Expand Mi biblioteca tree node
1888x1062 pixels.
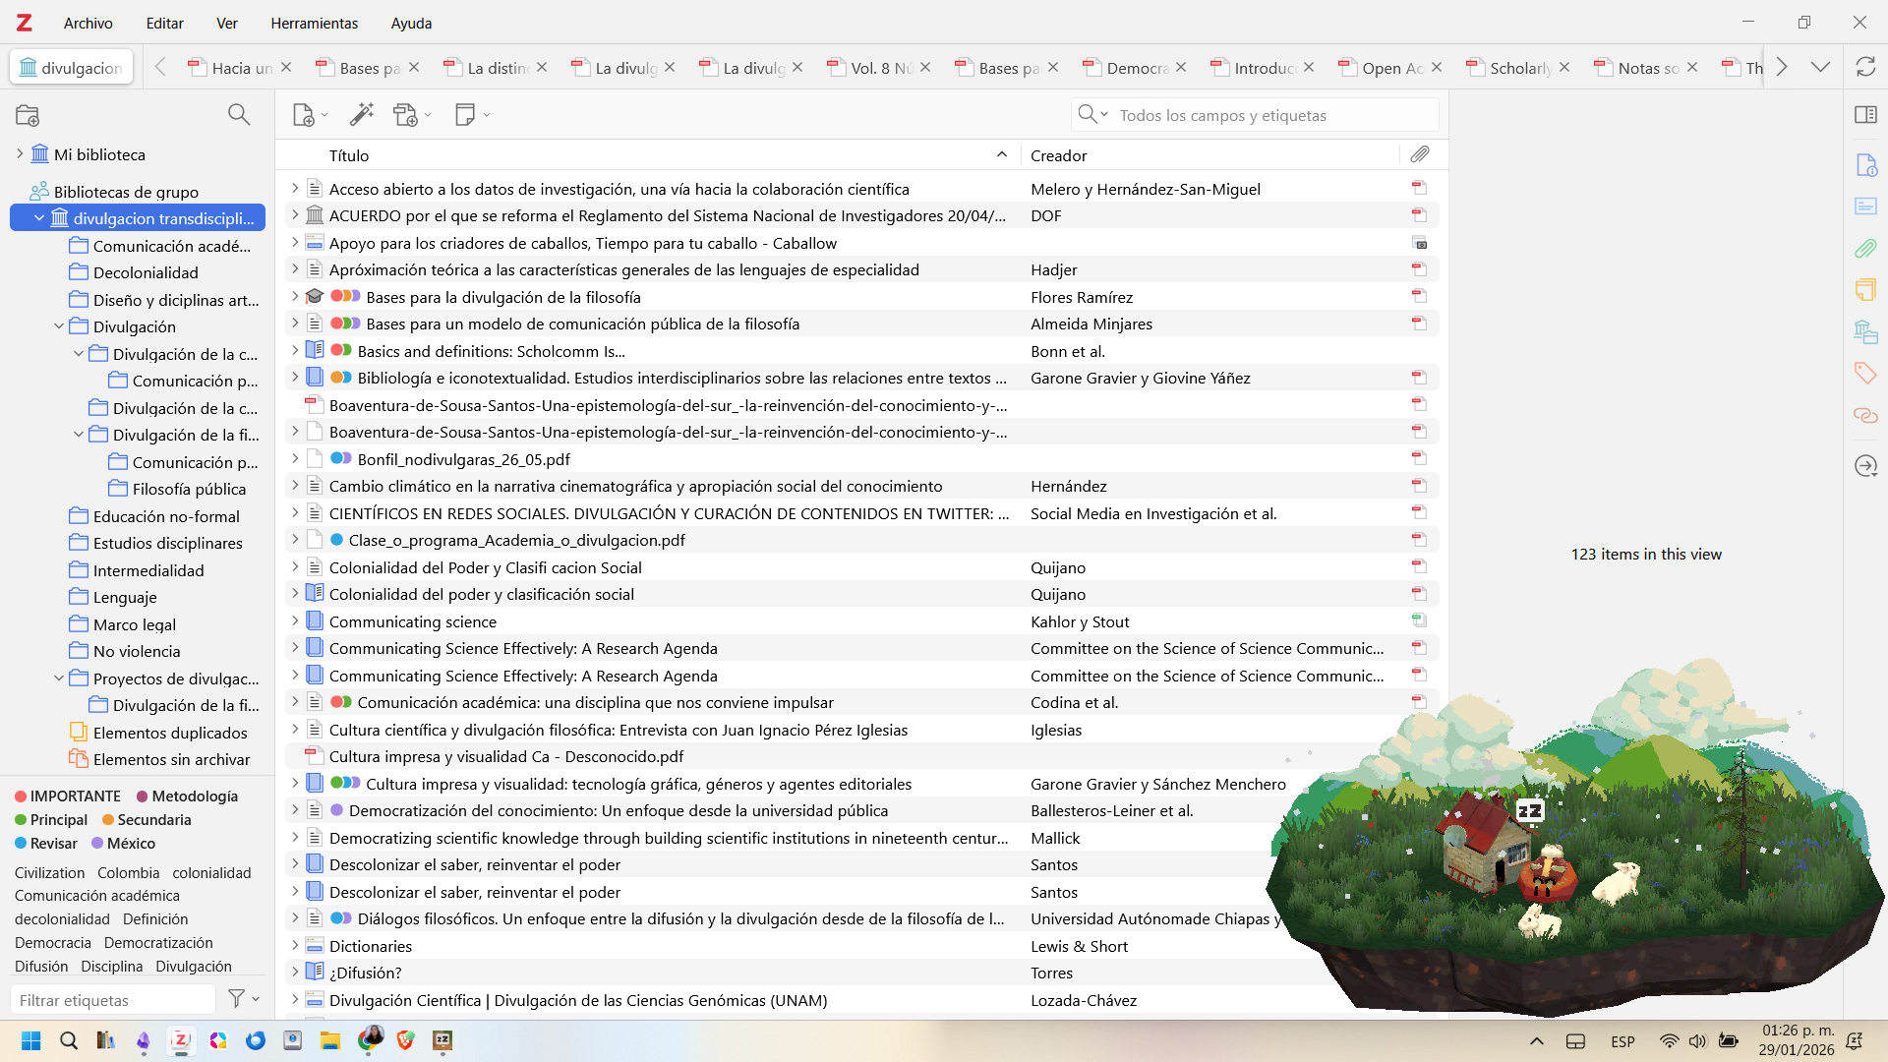click(x=20, y=154)
